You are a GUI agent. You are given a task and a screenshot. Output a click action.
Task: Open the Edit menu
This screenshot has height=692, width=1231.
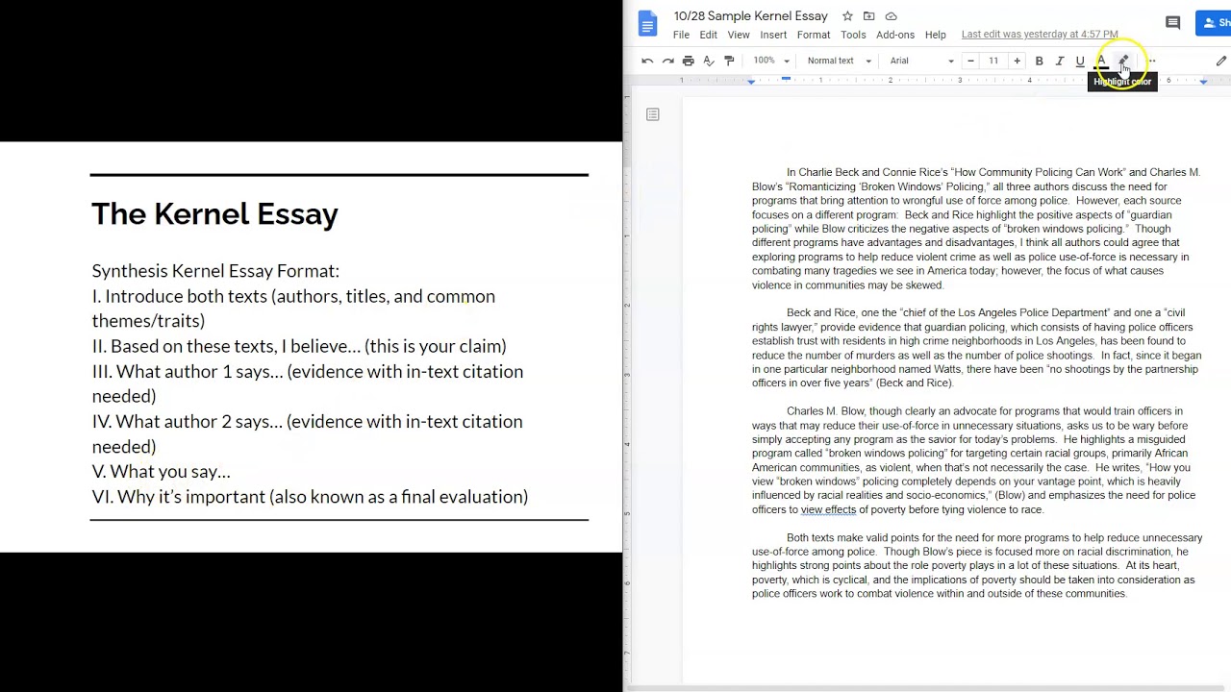[x=708, y=35]
